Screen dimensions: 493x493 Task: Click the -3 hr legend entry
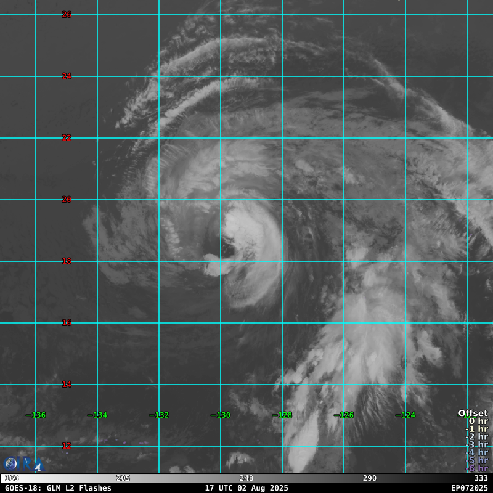tap(476, 444)
